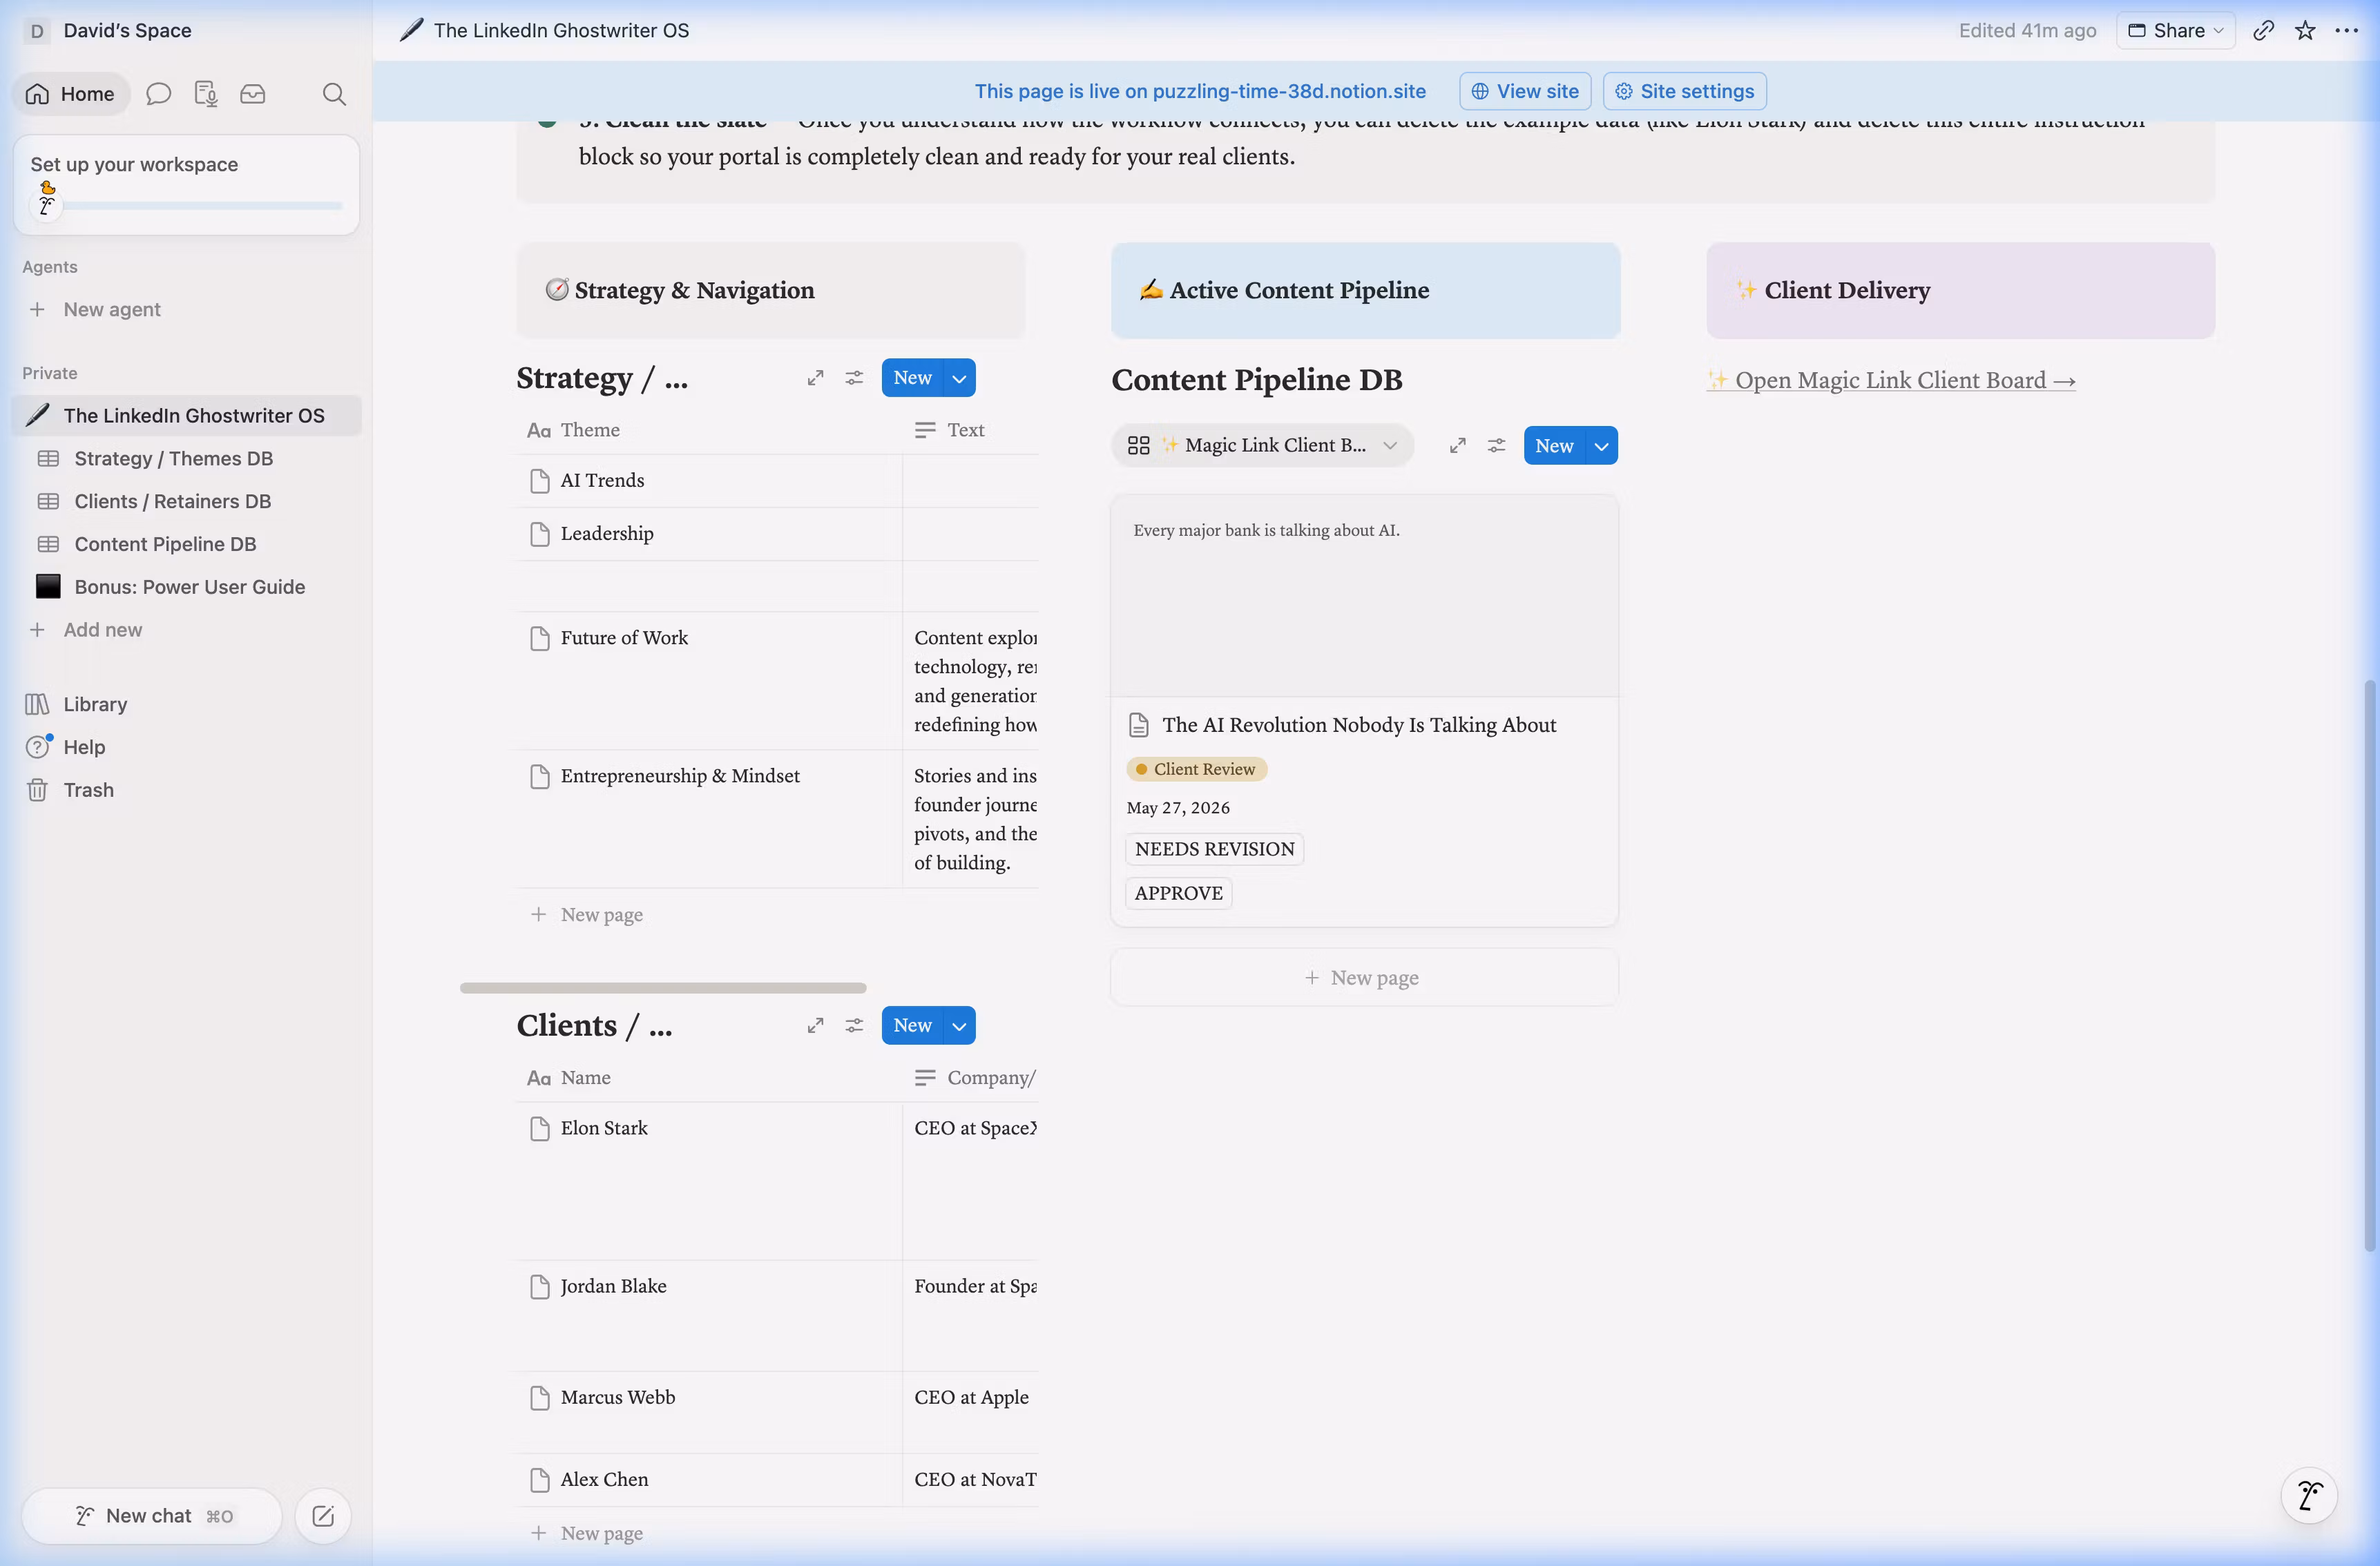Open Content Pipeline view settings icon
This screenshot has width=2380, height=1566.
pyautogui.click(x=1496, y=446)
